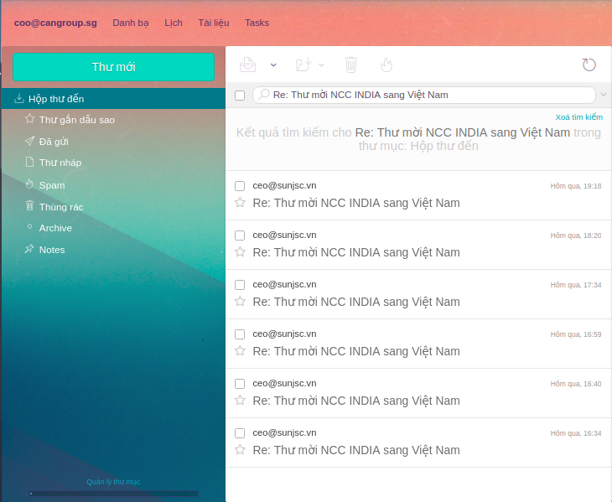Viewport: 612px width, 502px height.
Task: Check the email received at 16:59
Action: [x=240, y=334]
